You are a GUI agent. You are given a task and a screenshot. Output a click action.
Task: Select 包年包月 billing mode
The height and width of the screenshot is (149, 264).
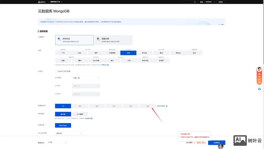point(74,40)
